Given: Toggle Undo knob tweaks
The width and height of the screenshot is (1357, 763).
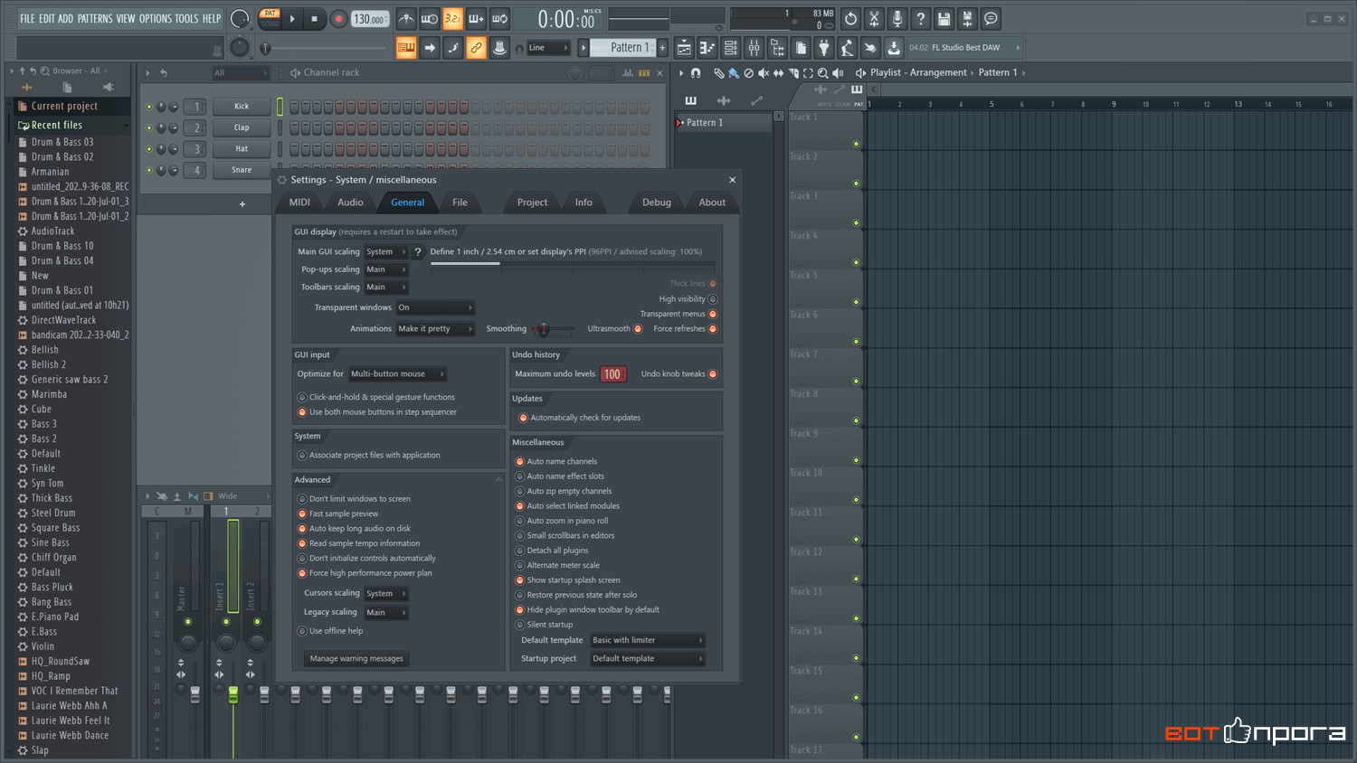Looking at the screenshot, I should point(713,374).
